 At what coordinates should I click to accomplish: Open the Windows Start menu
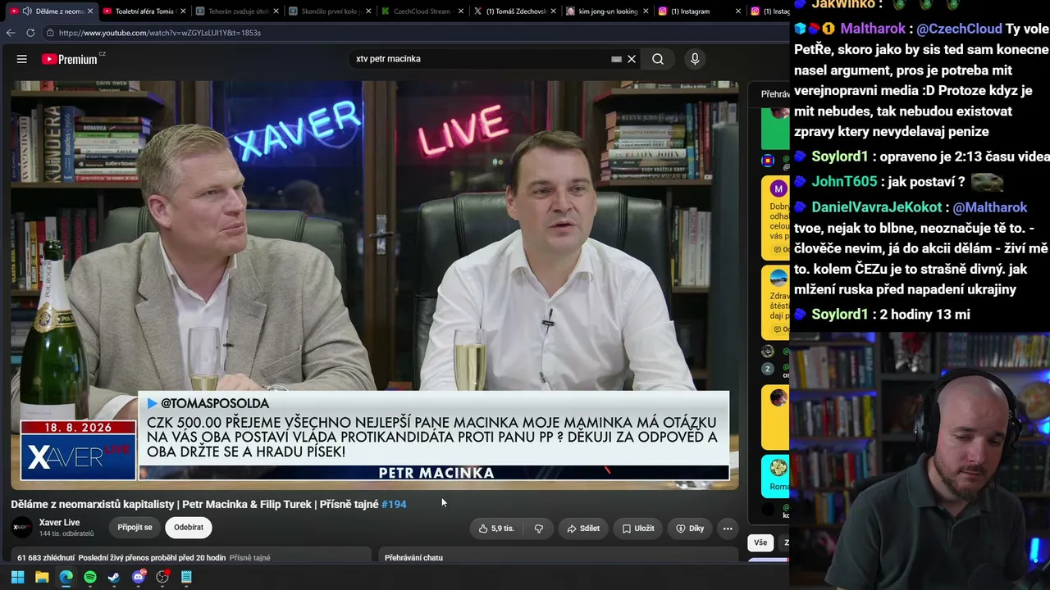(17, 577)
